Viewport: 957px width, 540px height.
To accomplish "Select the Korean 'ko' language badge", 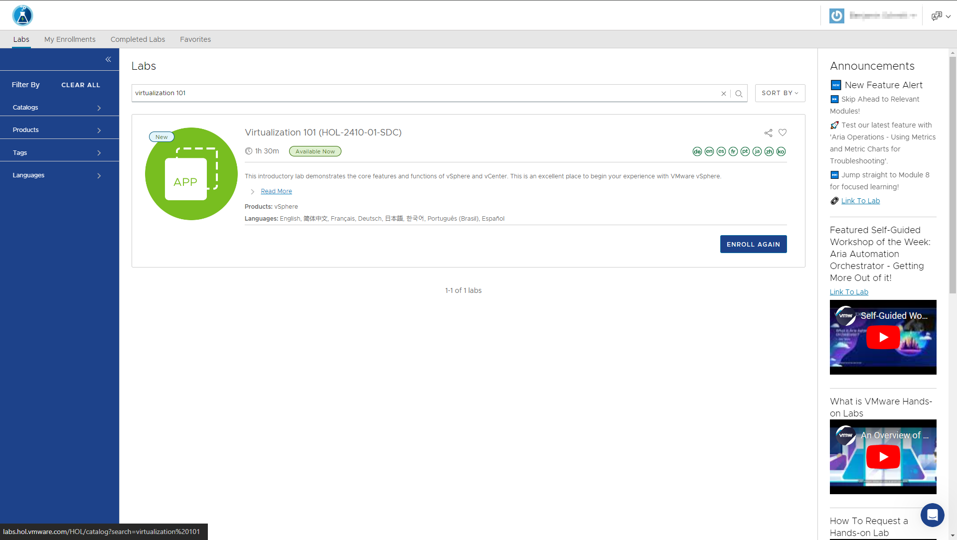I will (781, 151).
